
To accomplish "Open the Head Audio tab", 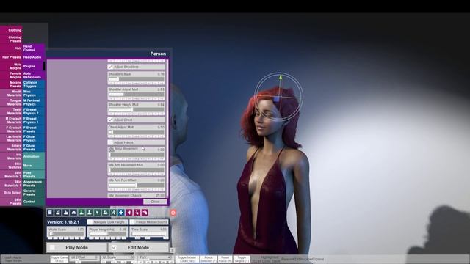I will 34,57.
